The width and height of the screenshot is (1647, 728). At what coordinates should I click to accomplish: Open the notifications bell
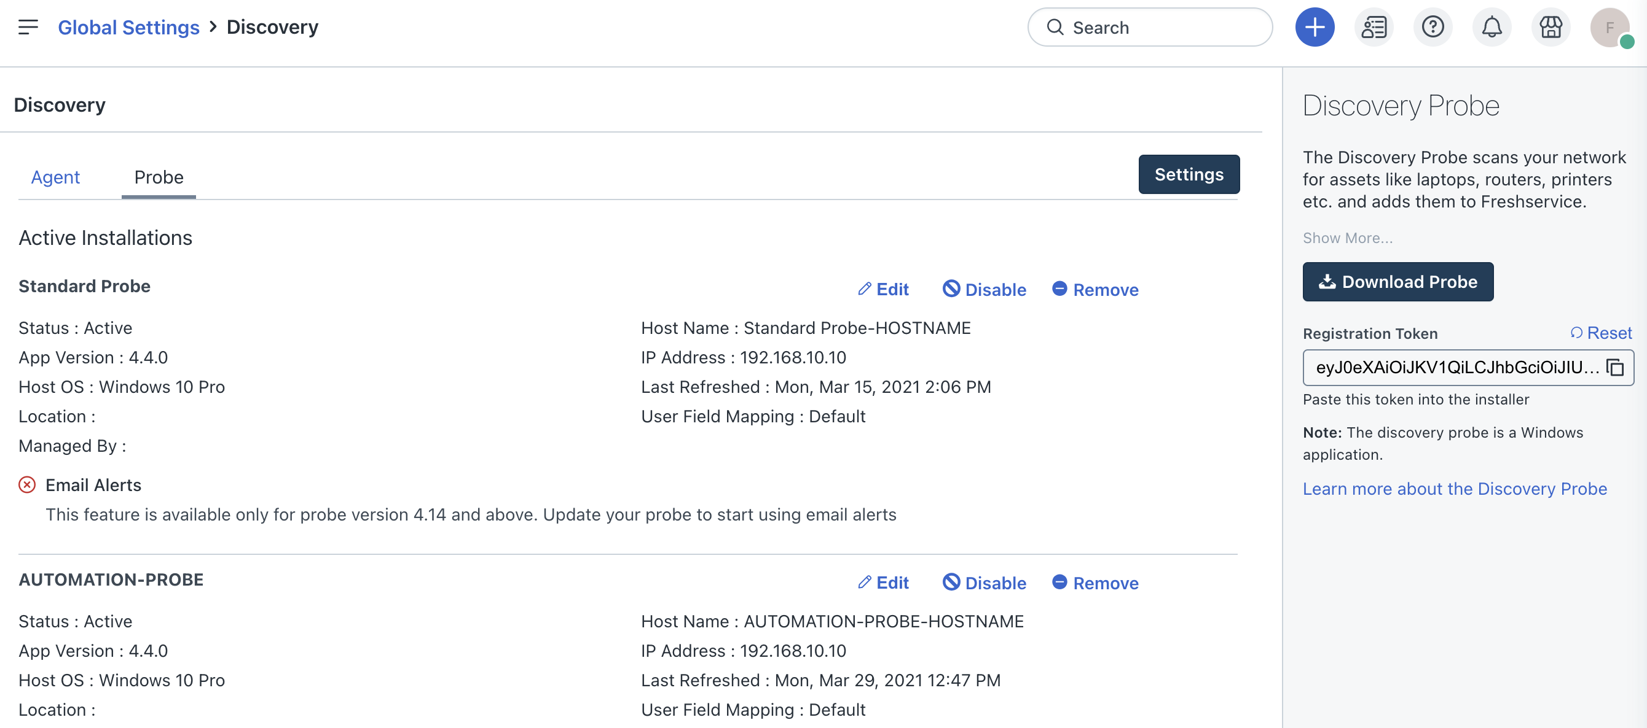click(x=1491, y=27)
